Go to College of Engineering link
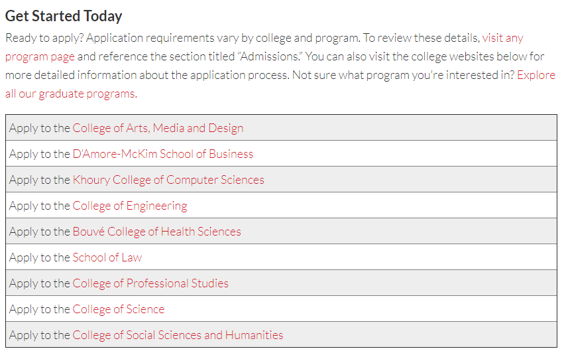564x355 pixels. (x=130, y=206)
